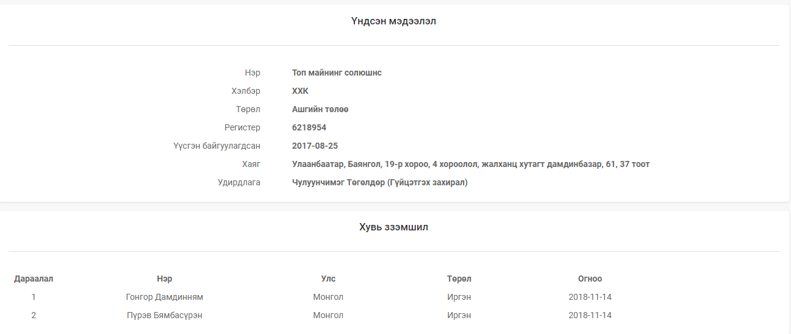The image size is (791, 334).
Task: Sort by the Улс column header
Action: tap(328, 279)
